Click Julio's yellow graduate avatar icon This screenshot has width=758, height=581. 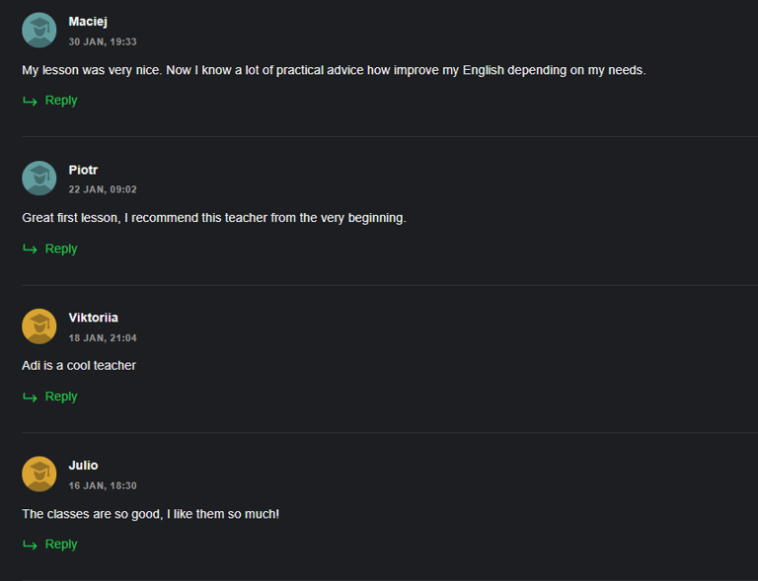coord(39,474)
